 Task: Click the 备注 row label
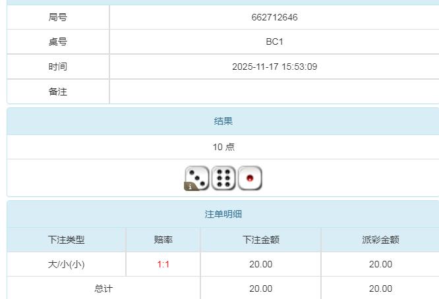[57, 92]
